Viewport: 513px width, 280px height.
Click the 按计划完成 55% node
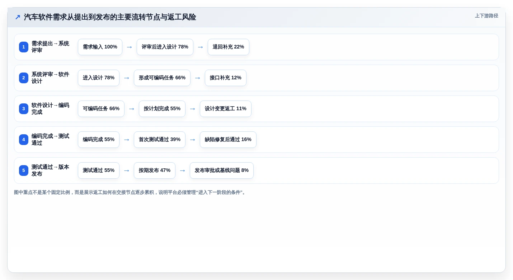(x=162, y=109)
